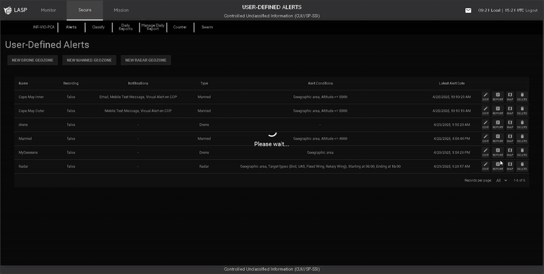544x274 pixels.
Task: Click New Manned Geozone button
Action: pos(89,60)
